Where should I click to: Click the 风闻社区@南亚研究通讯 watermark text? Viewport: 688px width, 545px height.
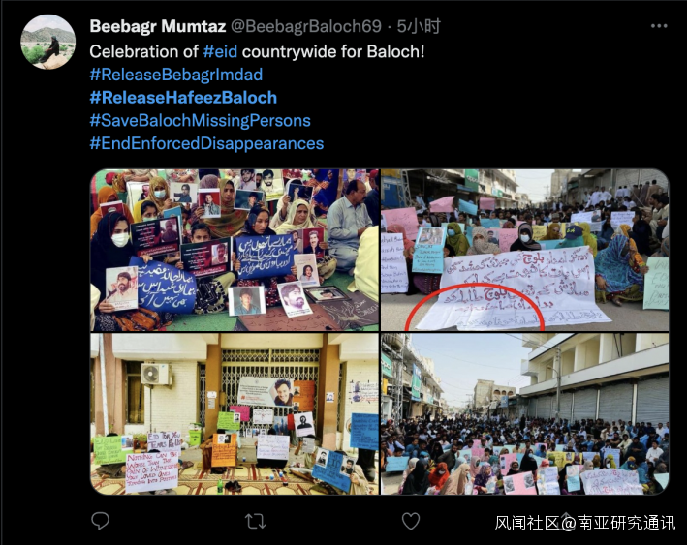(x=585, y=523)
